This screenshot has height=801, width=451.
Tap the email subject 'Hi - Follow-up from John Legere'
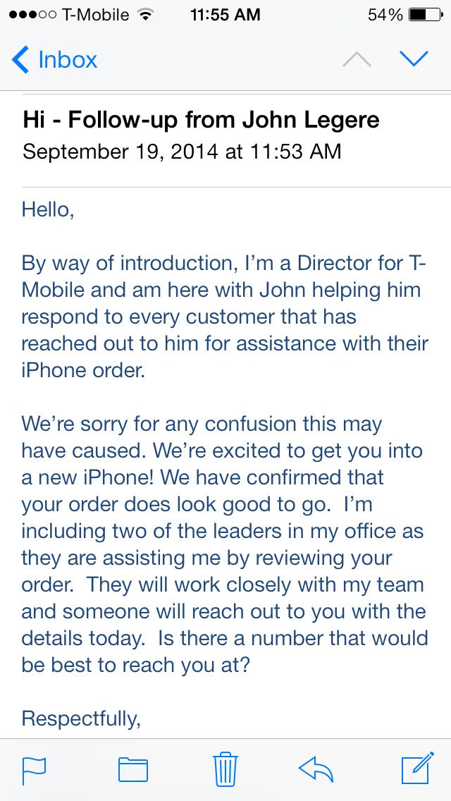point(201,120)
